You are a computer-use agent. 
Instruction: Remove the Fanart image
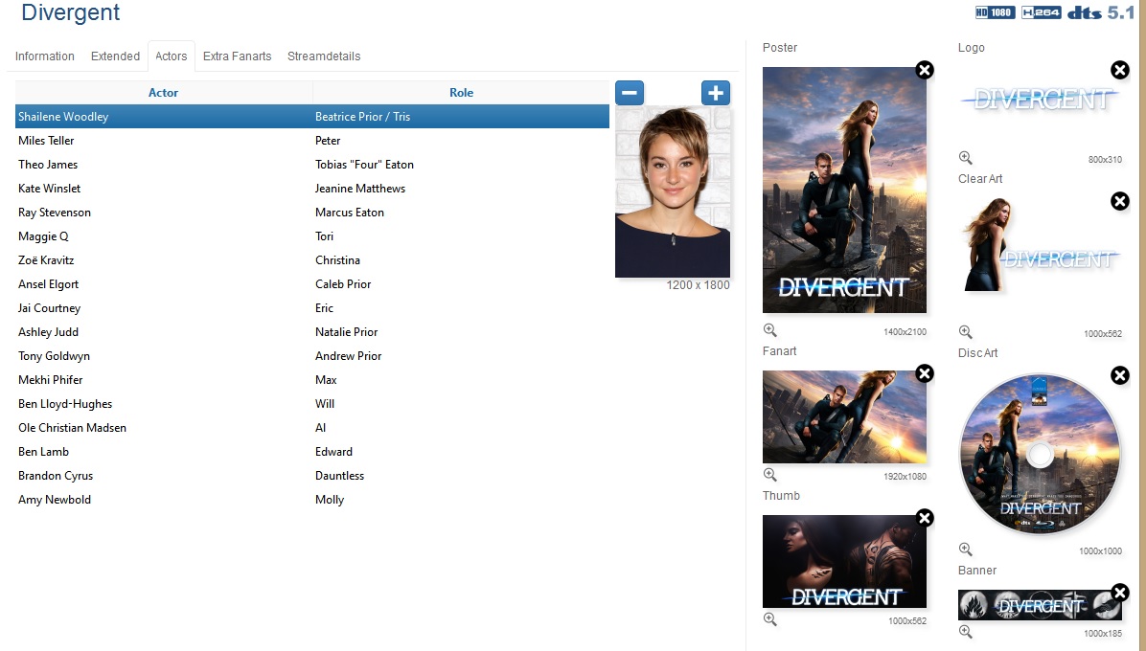click(925, 373)
